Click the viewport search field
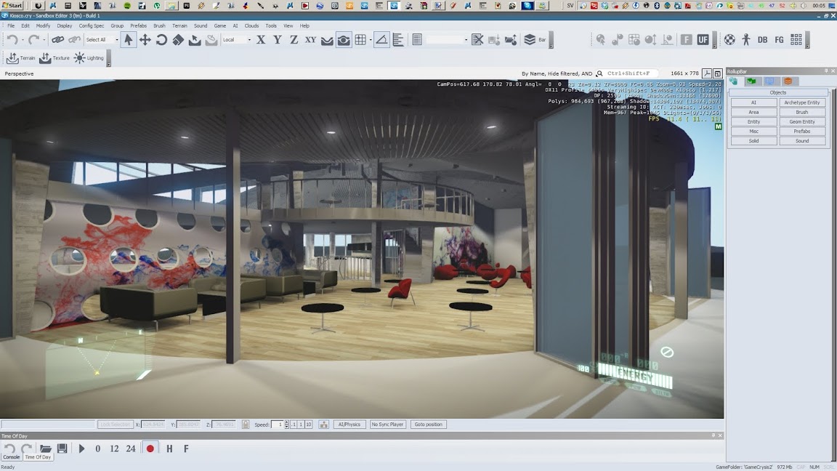The height and width of the screenshot is (471, 837). pos(631,73)
